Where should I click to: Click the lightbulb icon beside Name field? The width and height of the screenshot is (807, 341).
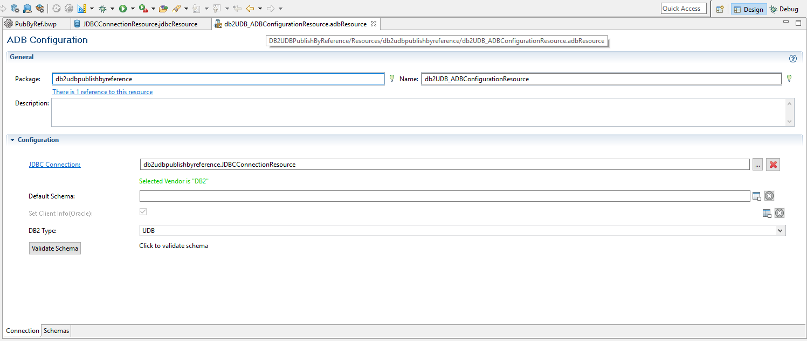pyautogui.click(x=789, y=79)
